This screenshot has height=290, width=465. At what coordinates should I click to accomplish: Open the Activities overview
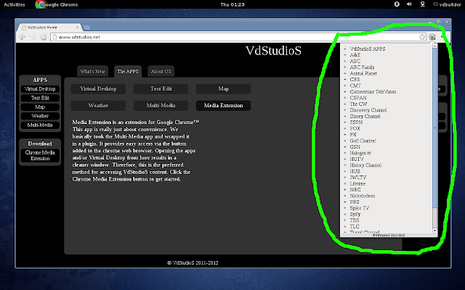click(15, 4)
